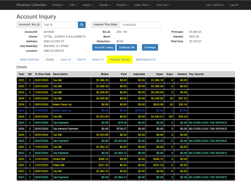The width and height of the screenshot is (251, 184).
Task: Click the -$1,923.89 payment amount
Action: [x=120, y=141]
